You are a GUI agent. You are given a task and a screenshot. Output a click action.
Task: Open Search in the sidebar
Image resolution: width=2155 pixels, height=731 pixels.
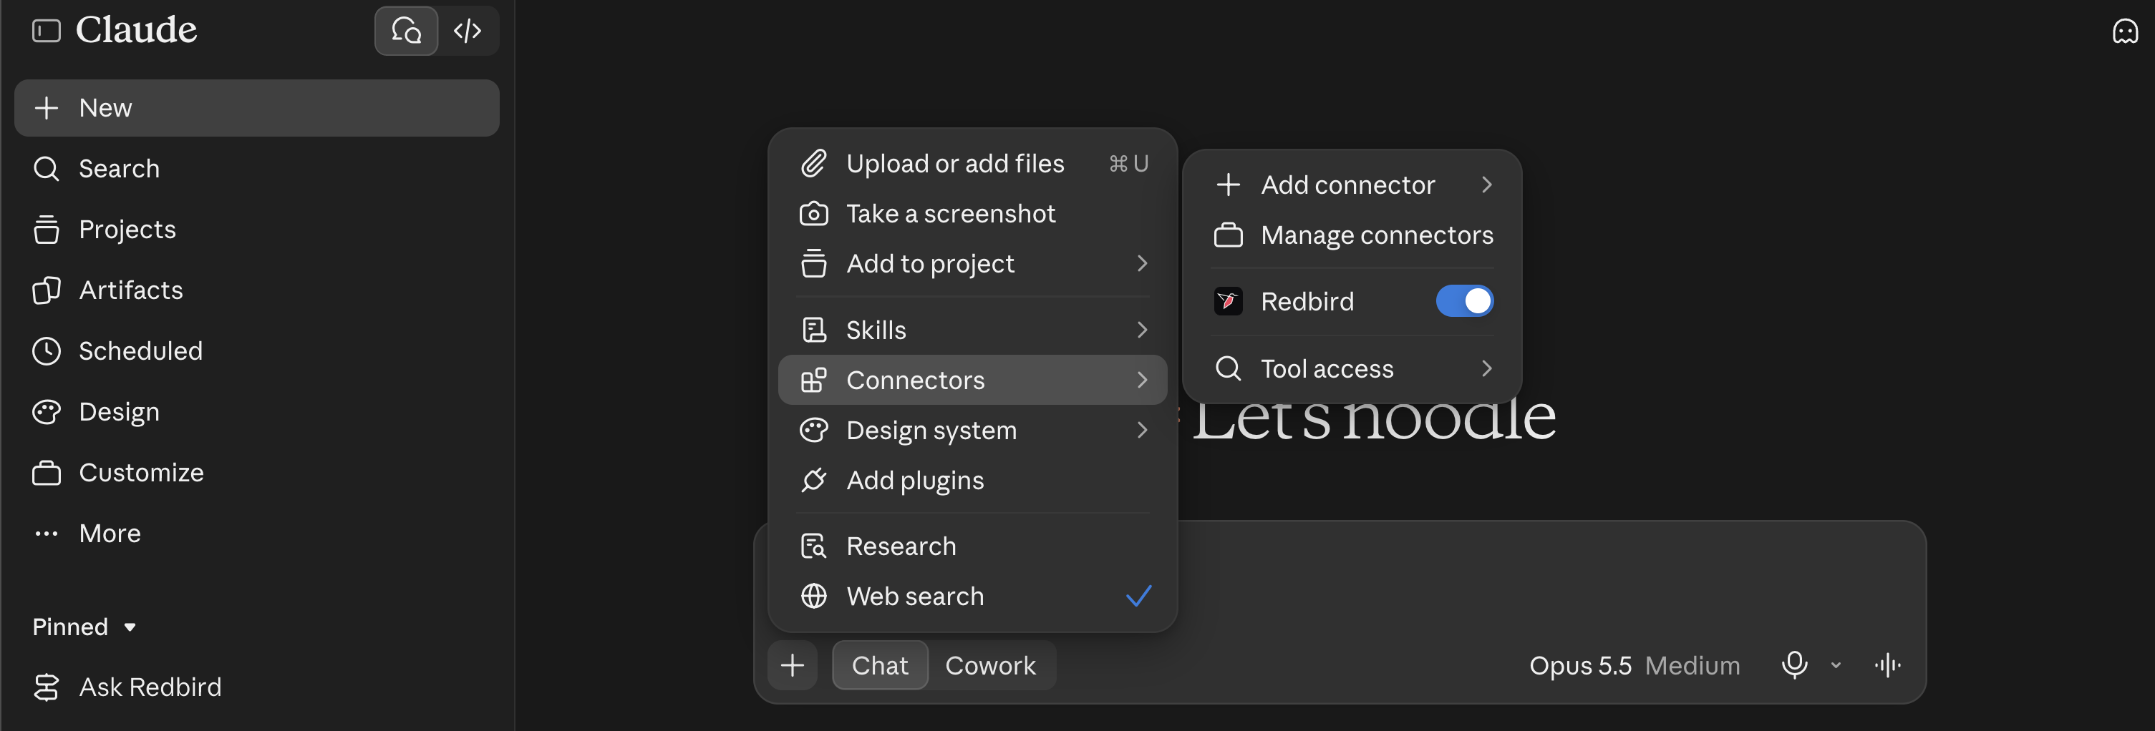[256, 169]
